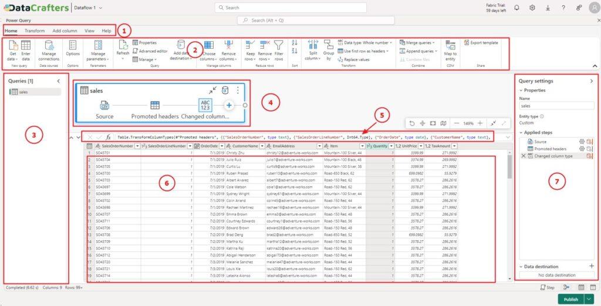Viewport: 601px width, 306px height.
Task: Open the dropdown arrow next to Publish
Action: point(589,300)
